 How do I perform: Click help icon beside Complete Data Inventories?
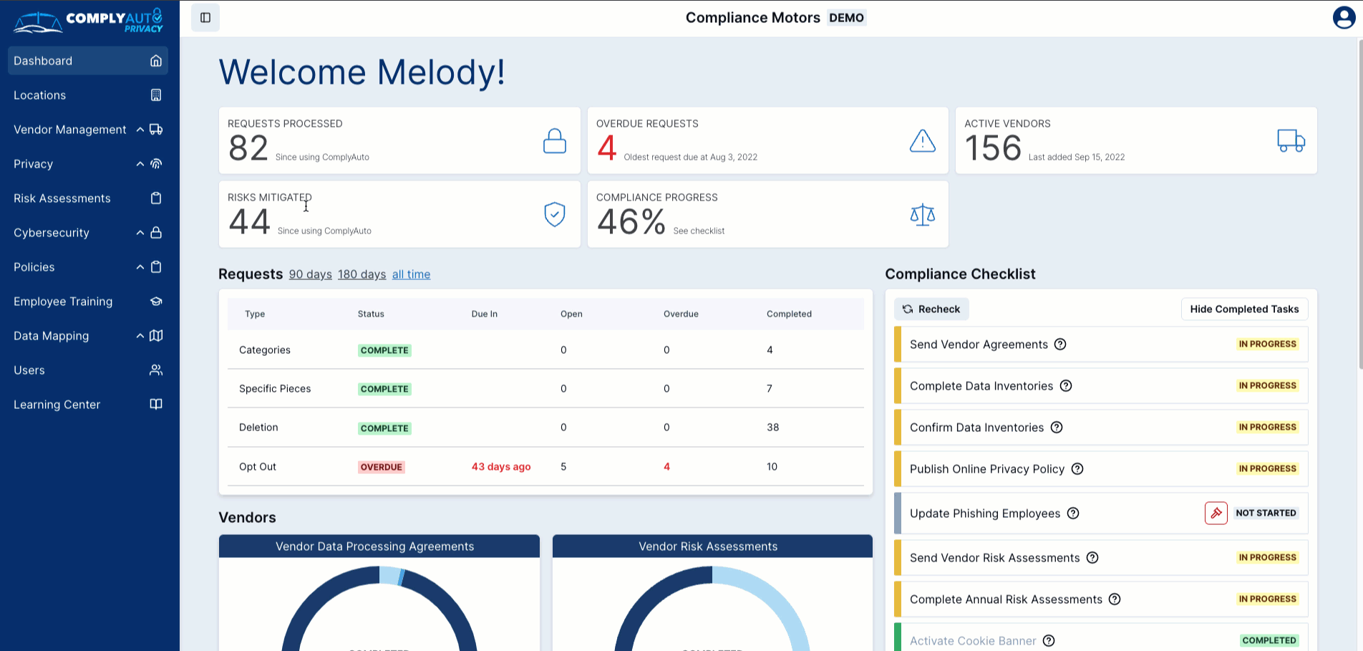coord(1066,386)
